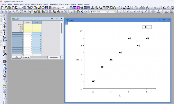Click layer 1 button in Graph1
The image size is (174, 104).
pyautogui.click(x=67, y=23)
